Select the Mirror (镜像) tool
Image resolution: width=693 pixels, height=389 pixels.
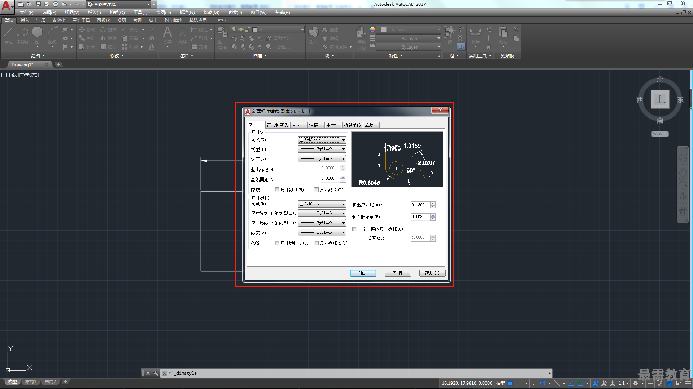(109, 38)
